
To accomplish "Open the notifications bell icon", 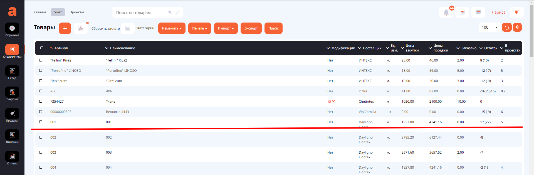I will pos(446,12).
